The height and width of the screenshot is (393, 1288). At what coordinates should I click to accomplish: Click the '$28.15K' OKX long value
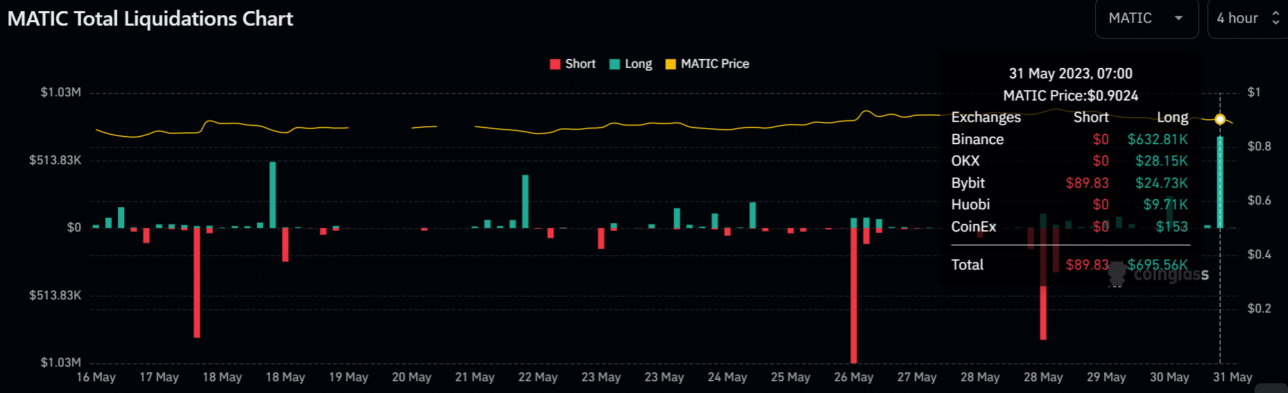coord(1161,161)
